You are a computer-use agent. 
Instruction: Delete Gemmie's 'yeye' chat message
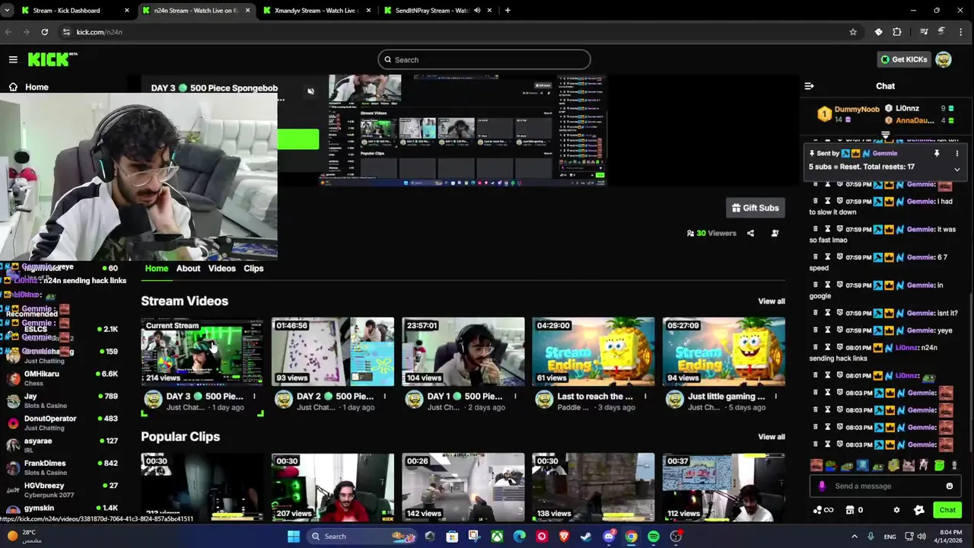tap(816, 330)
